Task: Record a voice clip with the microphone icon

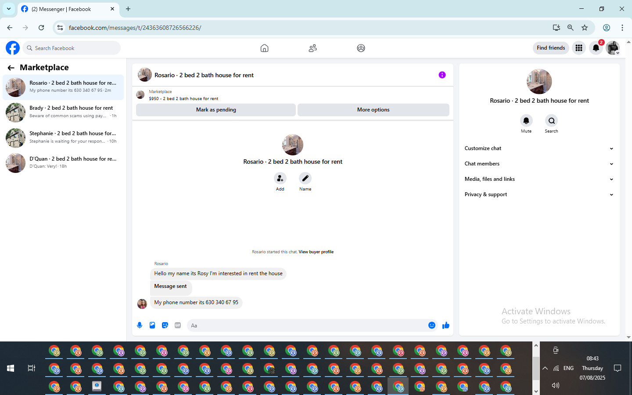Action: click(140, 325)
